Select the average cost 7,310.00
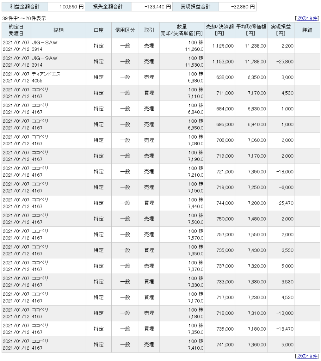This screenshot has width=321, height=361. click(x=257, y=313)
